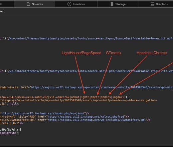Click the 'Press 6.0.1' generator text

[x=10, y=123]
